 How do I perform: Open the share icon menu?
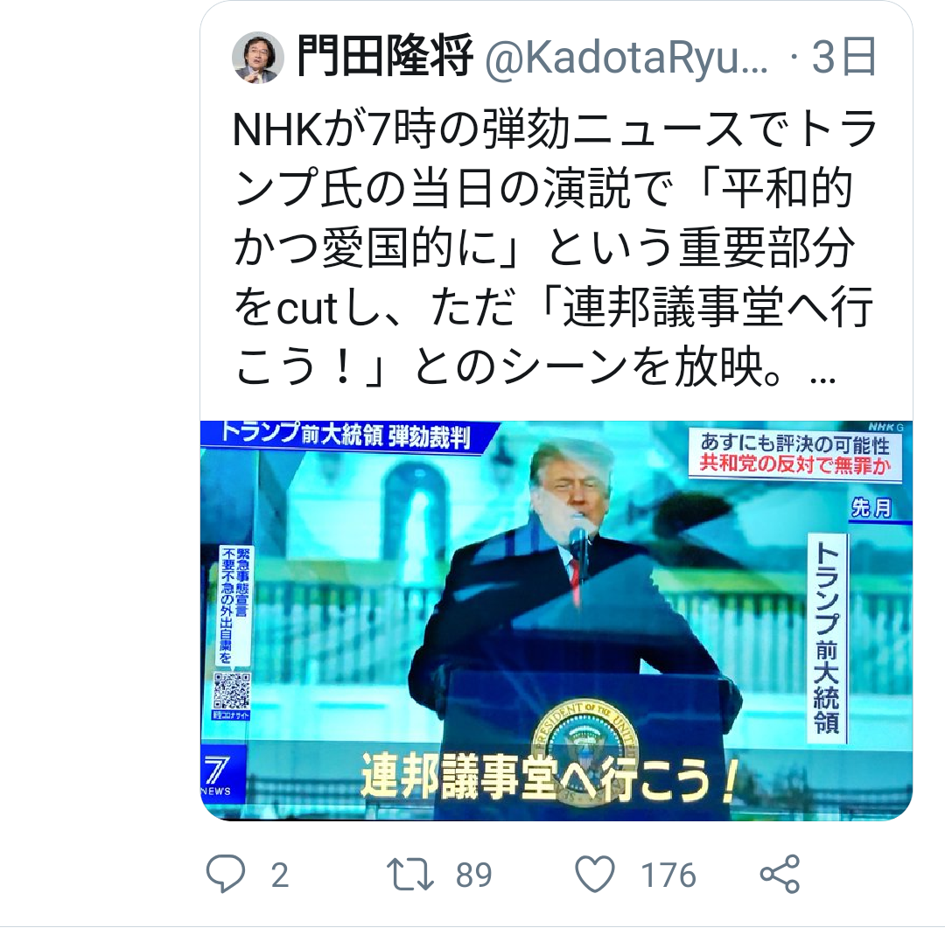(x=780, y=873)
